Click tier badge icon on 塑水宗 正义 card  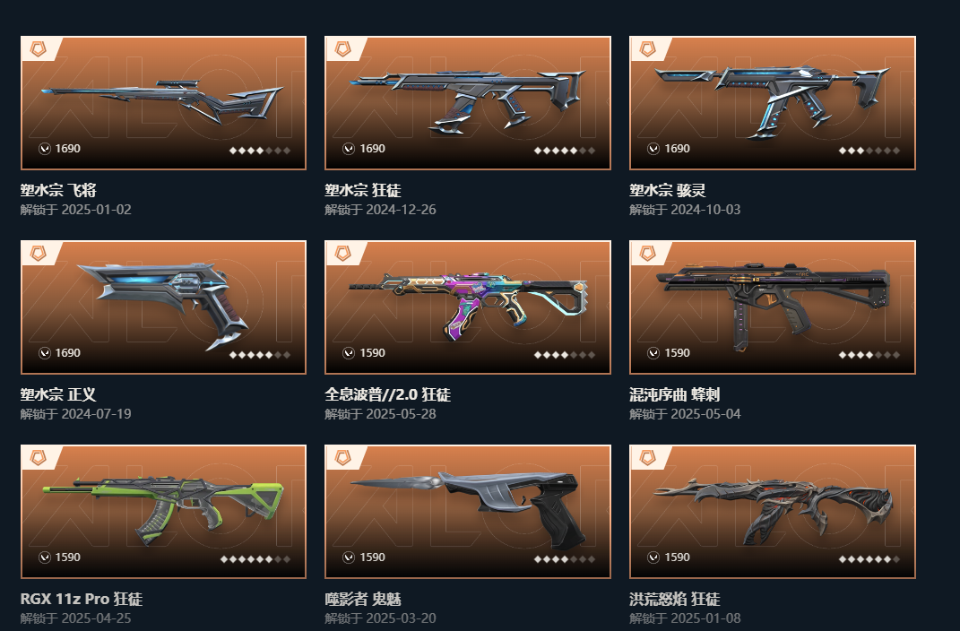(x=38, y=254)
